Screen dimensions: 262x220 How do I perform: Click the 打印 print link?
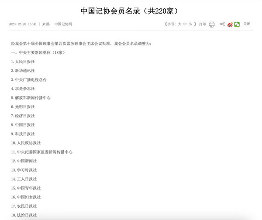pyautogui.click(x=203, y=24)
